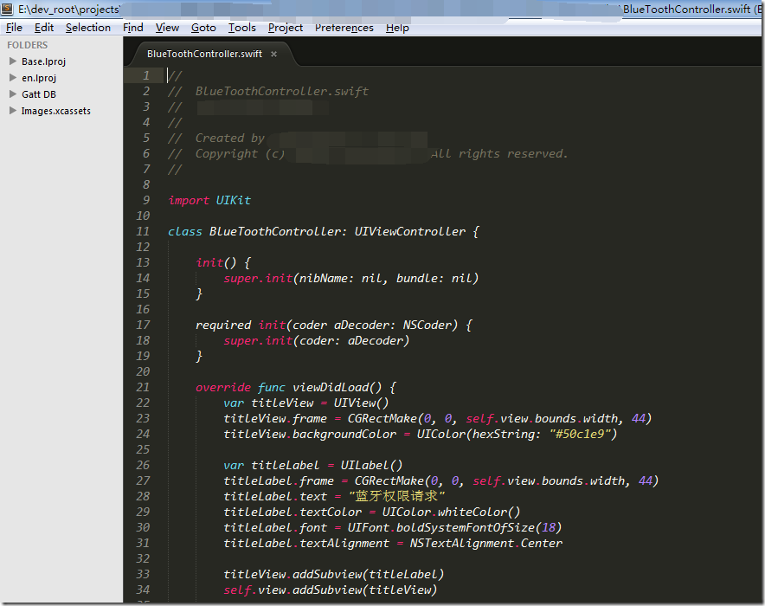Click 'nibName' on line 14
This screenshot has width=765, height=606.
(323, 279)
